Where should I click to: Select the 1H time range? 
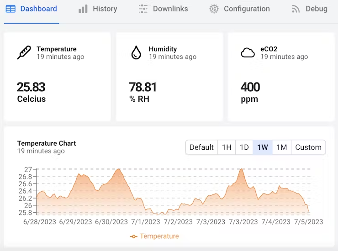coord(227,147)
